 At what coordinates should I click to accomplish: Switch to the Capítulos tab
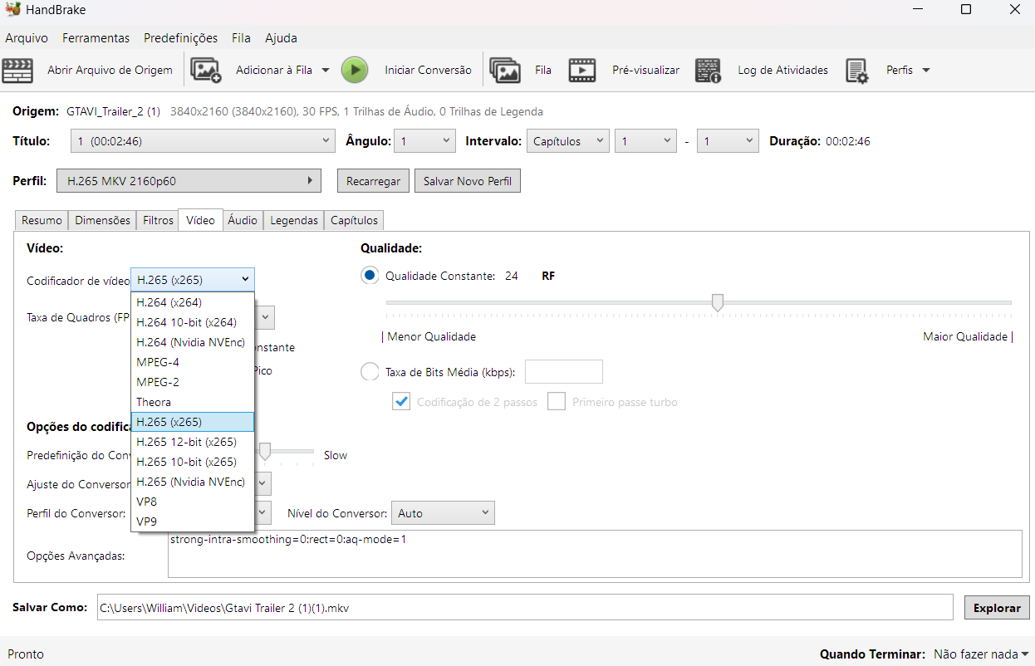tap(354, 220)
